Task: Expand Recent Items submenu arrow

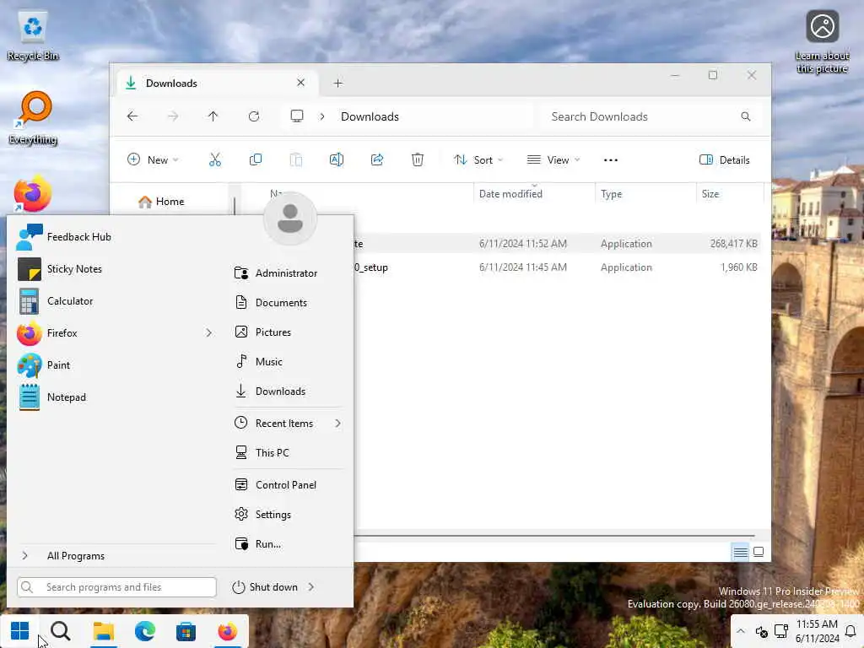Action: click(x=337, y=424)
